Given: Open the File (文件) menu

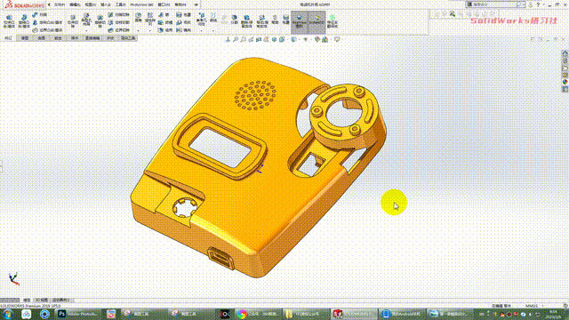Looking at the screenshot, I should [60, 4].
